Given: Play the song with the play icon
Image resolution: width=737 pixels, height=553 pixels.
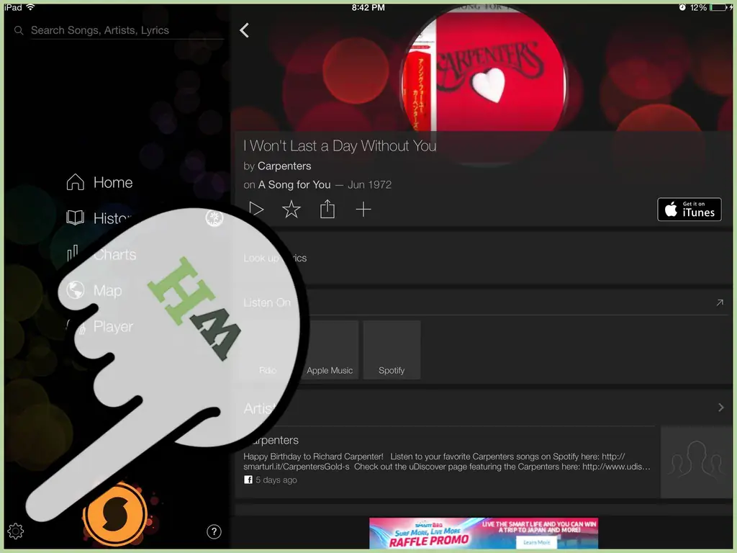Looking at the screenshot, I should coord(256,209).
